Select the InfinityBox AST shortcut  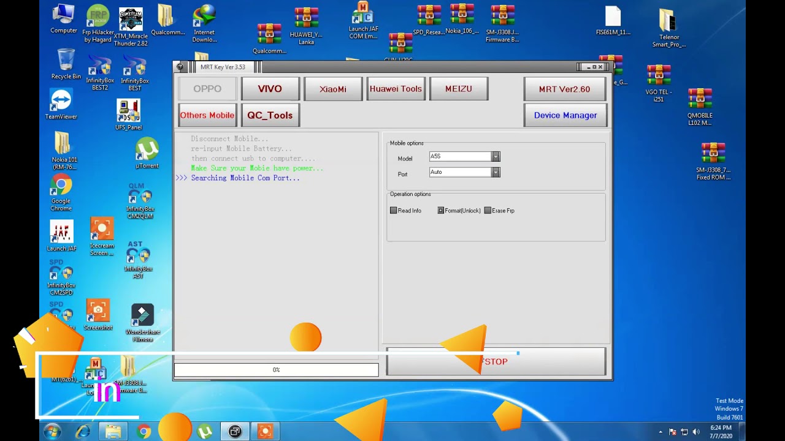click(x=138, y=260)
